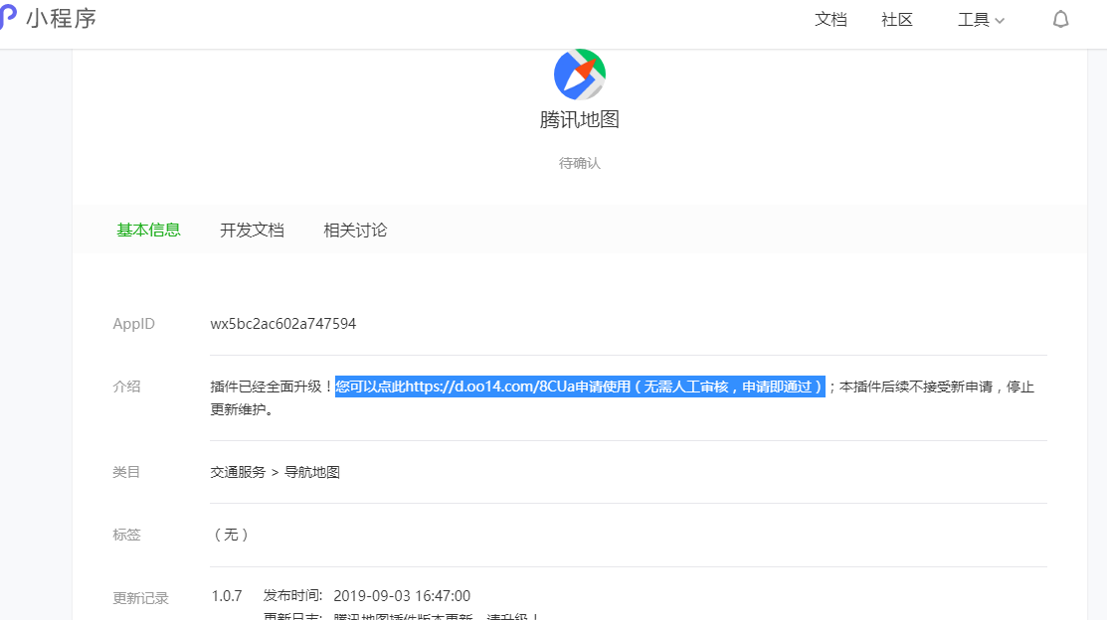Image resolution: width=1107 pixels, height=620 pixels.
Task: Open the 文档 menu item
Action: [x=830, y=20]
